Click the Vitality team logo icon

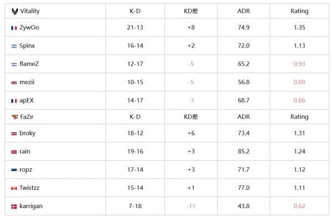pos(15,11)
